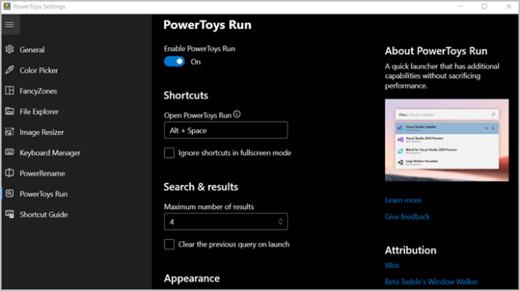Open File Explorer settings page
Screen dimensions: 520x291
(x=39, y=111)
